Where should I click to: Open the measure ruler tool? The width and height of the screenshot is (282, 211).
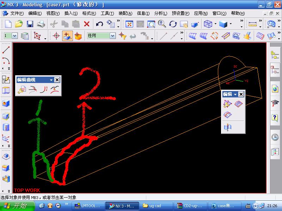point(252,24)
